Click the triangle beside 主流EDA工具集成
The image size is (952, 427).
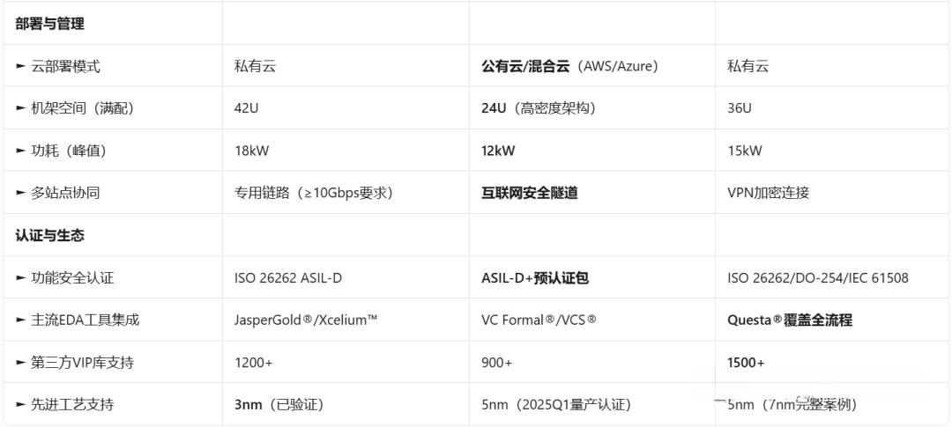(x=20, y=320)
